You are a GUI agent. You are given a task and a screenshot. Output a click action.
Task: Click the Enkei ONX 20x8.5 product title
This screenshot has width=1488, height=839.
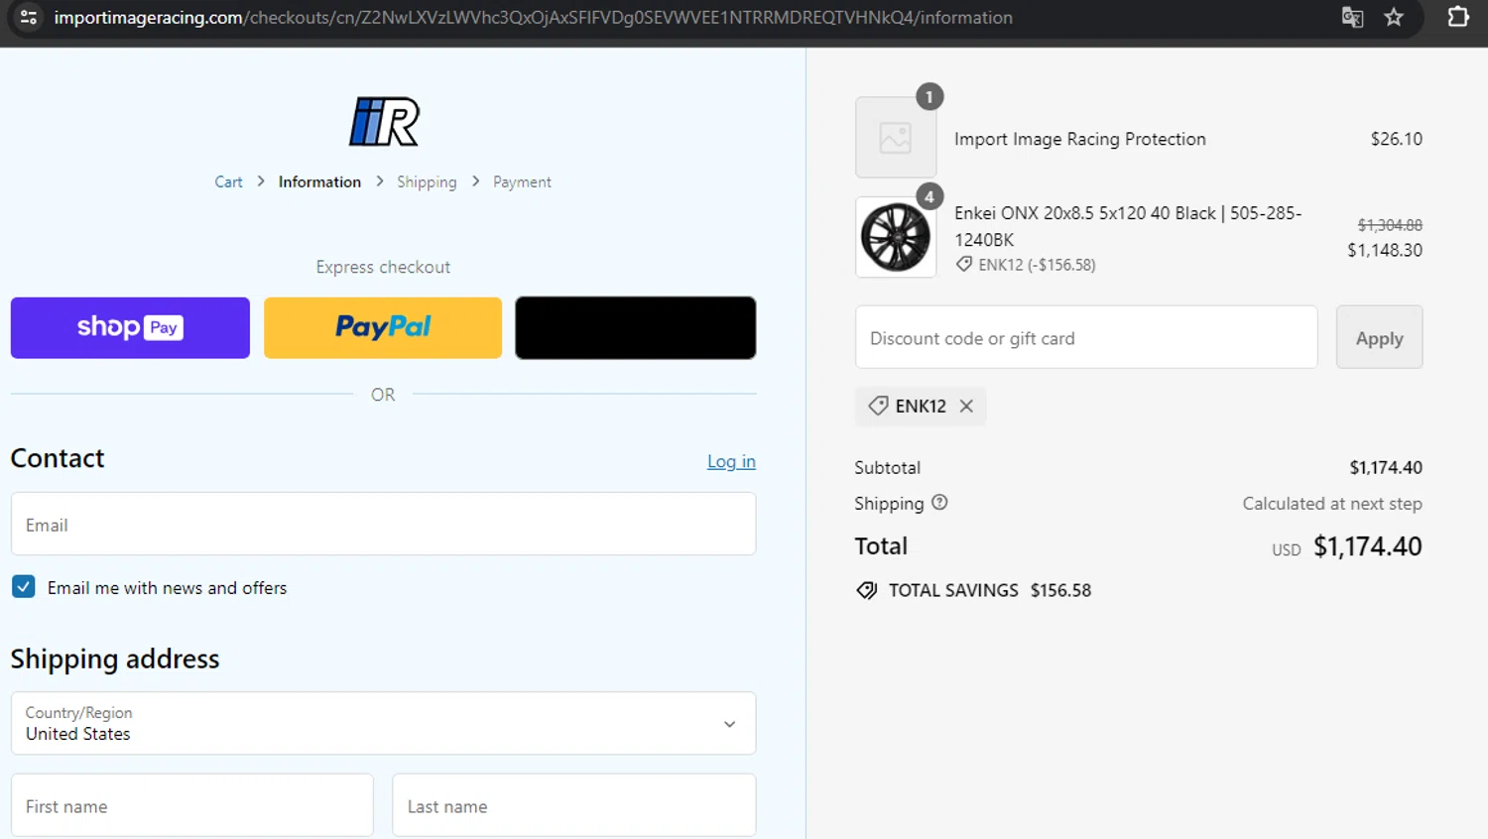(x=1128, y=226)
